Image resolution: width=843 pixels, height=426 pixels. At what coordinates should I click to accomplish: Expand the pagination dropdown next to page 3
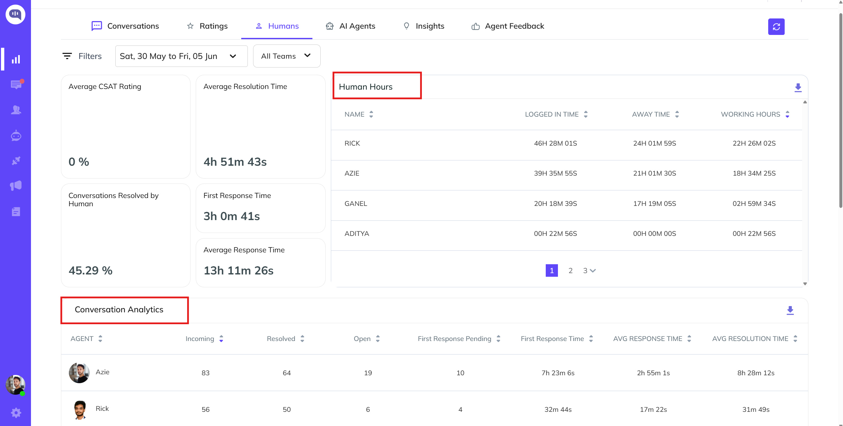[593, 271]
